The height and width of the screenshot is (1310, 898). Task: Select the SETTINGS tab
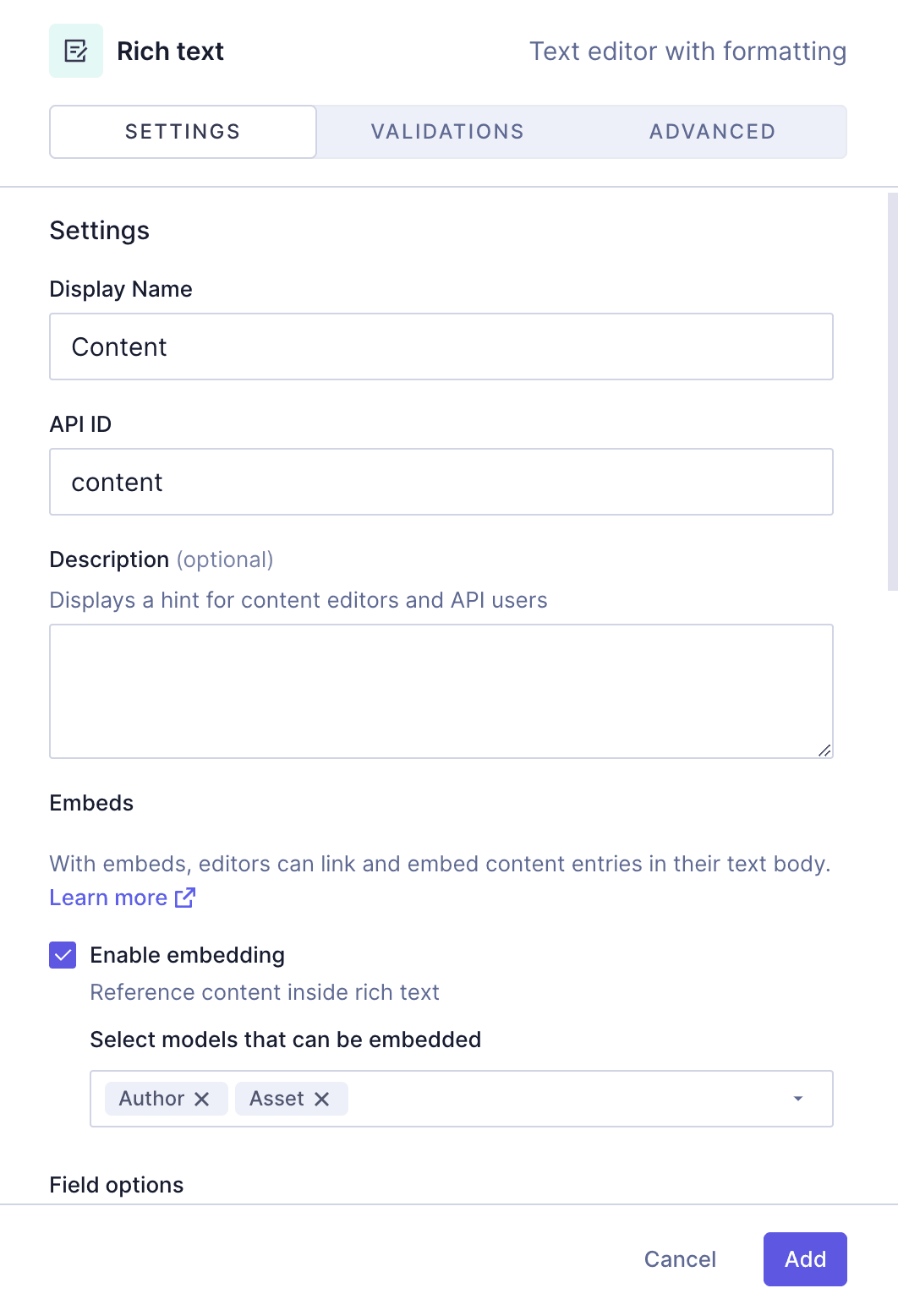(182, 132)
